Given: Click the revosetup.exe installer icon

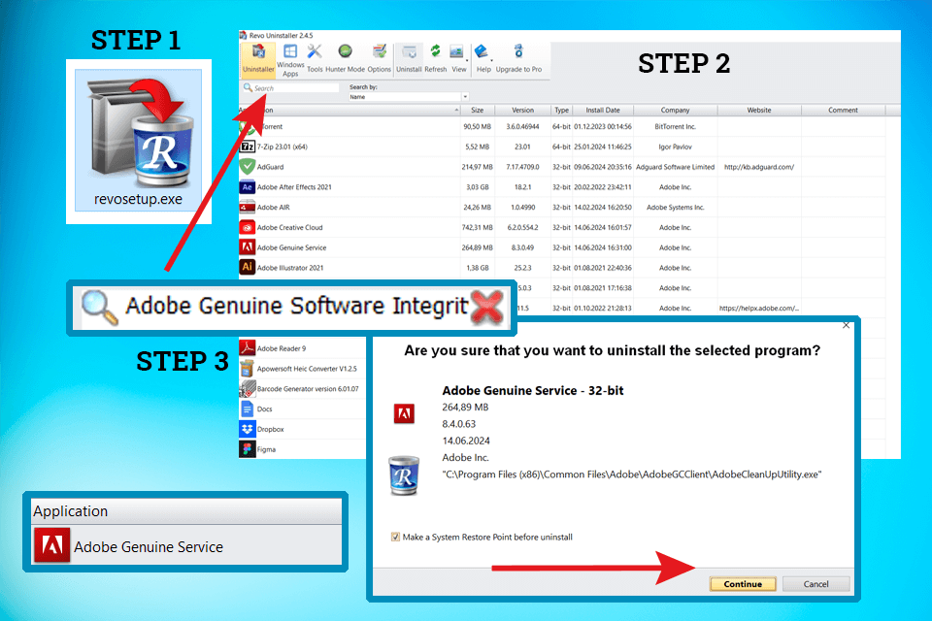Looking at the screenshot, I should [139, 142].
